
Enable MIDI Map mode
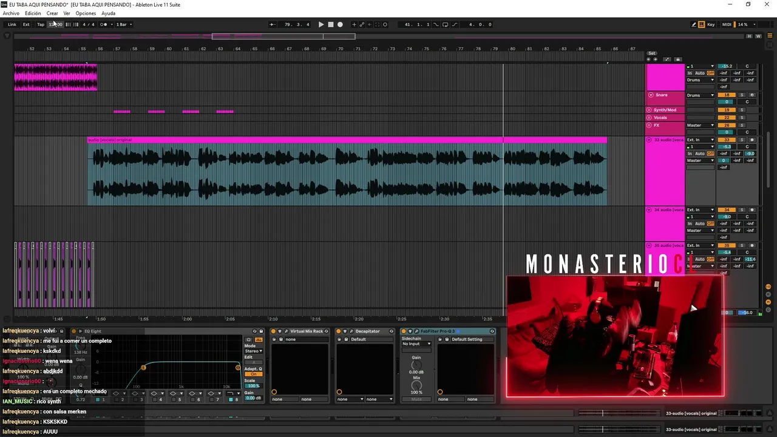[x=727, y=24]
